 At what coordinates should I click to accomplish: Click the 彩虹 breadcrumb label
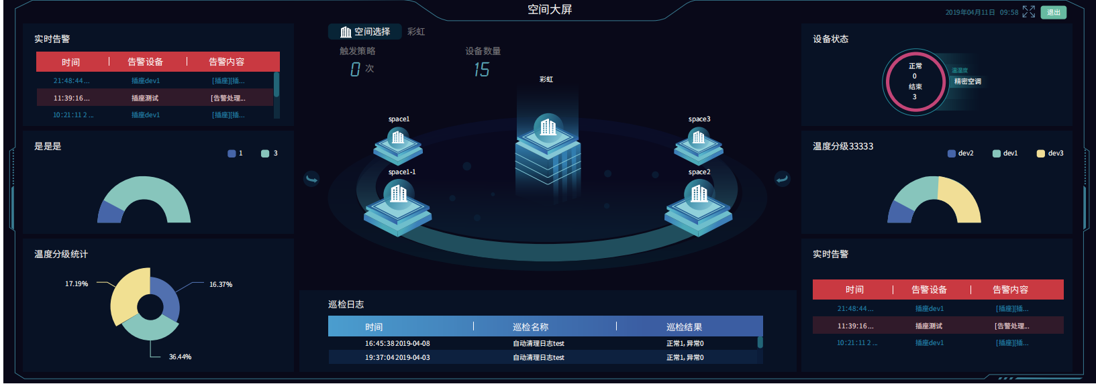click(416, 31)
